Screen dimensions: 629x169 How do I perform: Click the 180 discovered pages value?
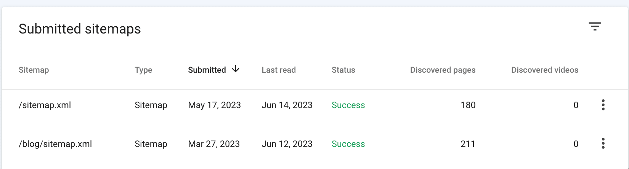pos(468,105)
